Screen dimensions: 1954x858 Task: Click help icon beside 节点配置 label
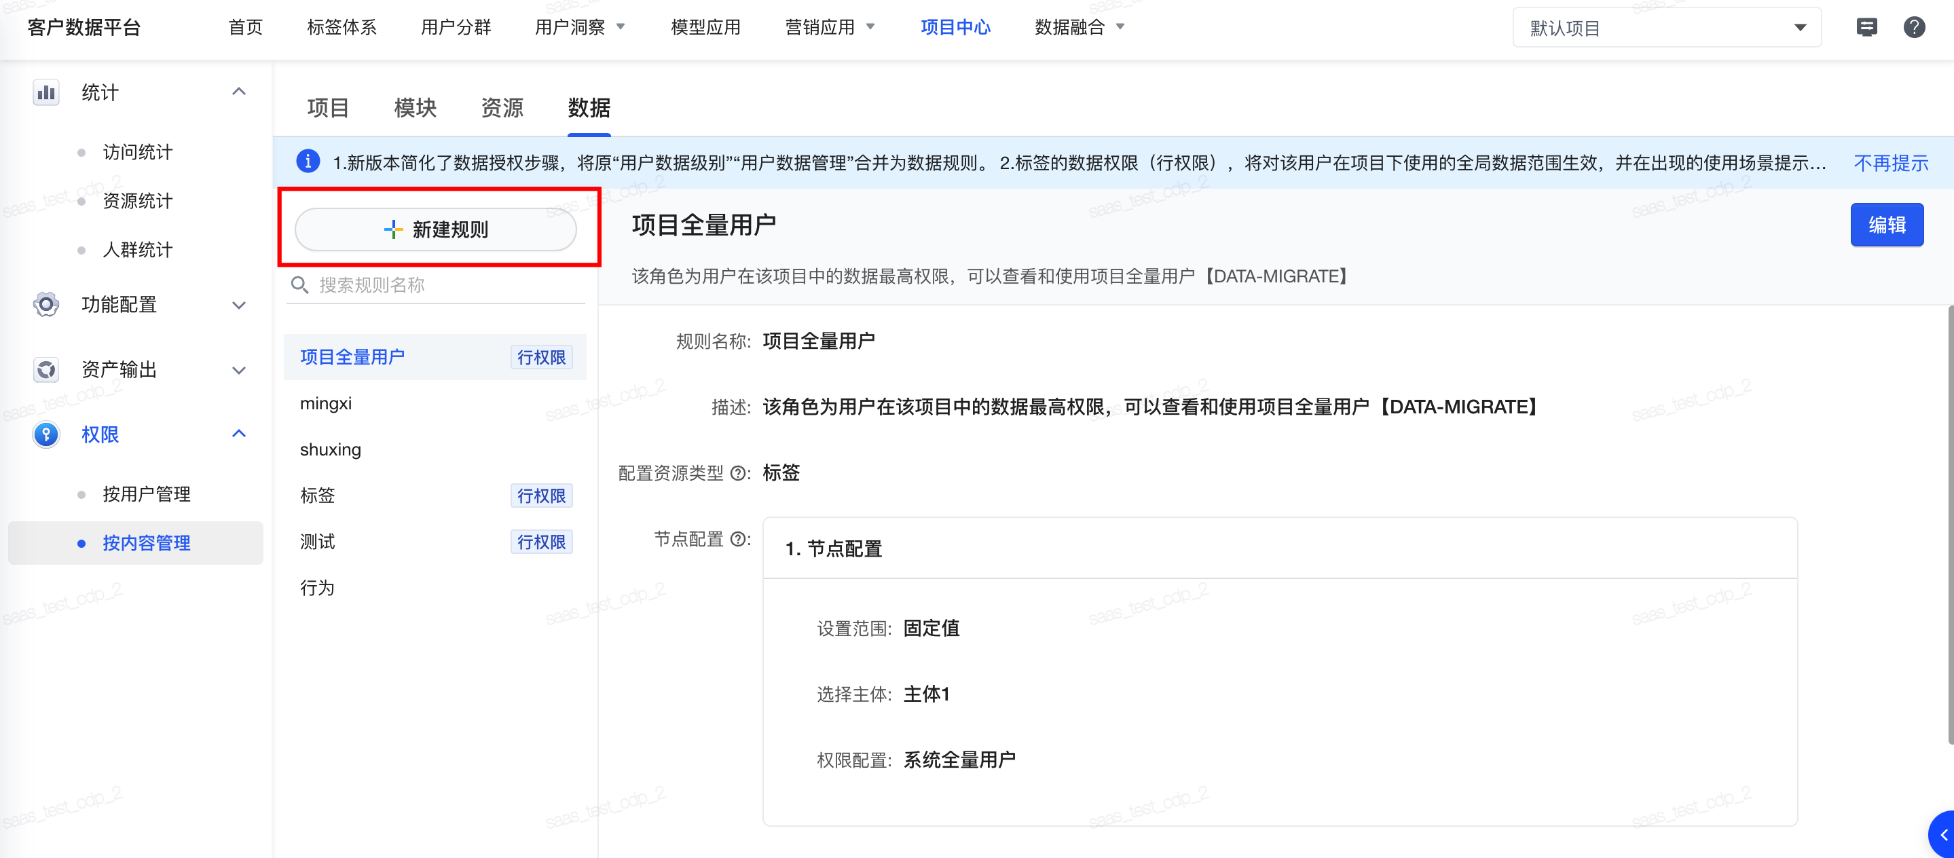click(x=737, y=540)
